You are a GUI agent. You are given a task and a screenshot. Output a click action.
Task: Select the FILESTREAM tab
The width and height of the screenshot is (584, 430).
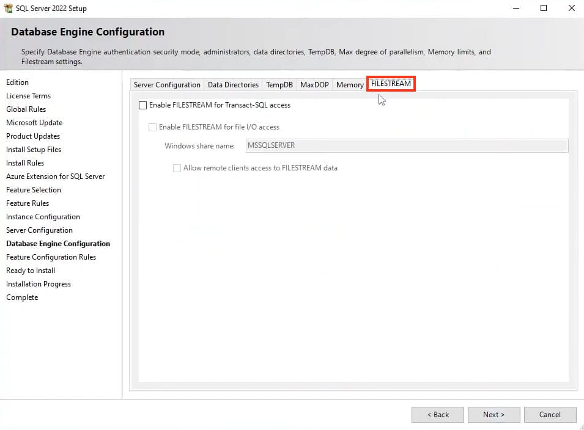coord(391,84)
